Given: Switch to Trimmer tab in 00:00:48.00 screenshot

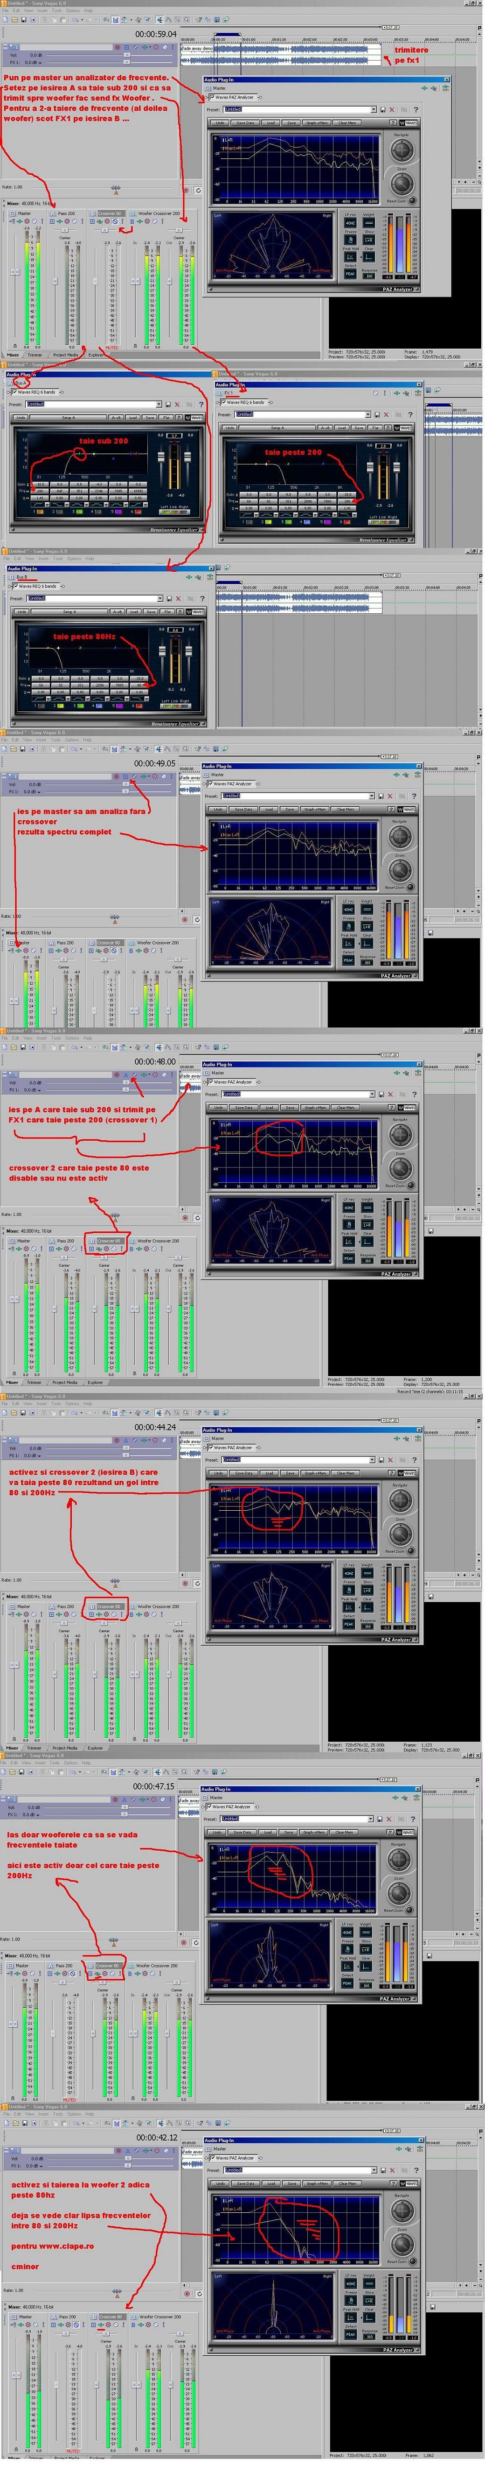Looking at the screenshot, I should pos(35,1382).
